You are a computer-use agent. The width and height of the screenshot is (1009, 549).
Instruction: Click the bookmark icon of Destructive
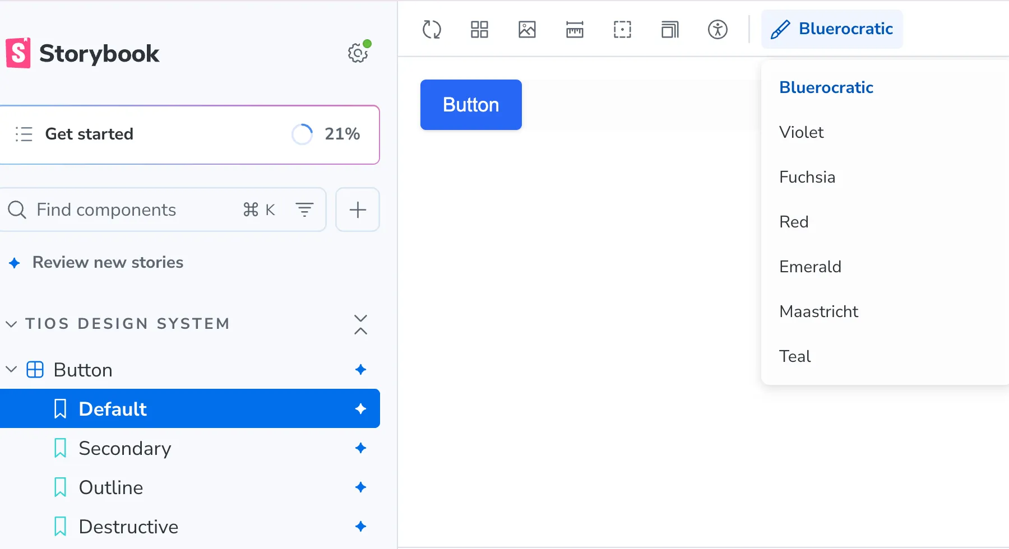tap(60, 527)
